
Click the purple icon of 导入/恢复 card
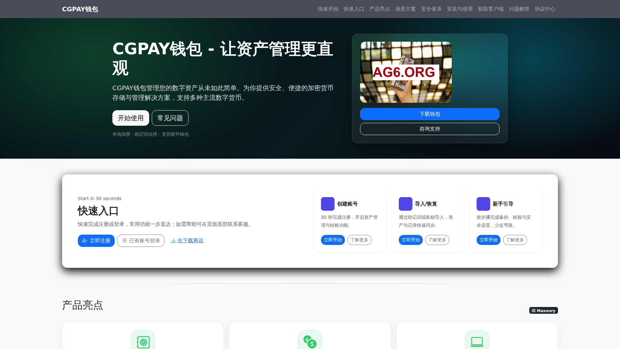(406, 204)
